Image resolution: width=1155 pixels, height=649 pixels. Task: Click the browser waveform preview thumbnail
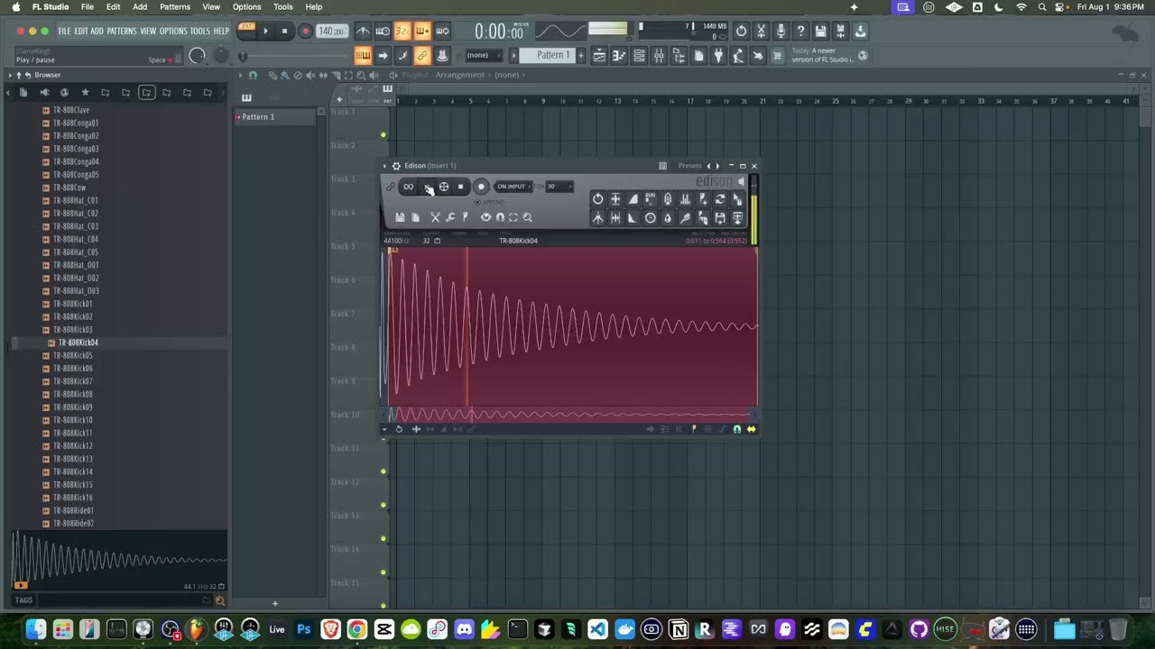[118, 559]
